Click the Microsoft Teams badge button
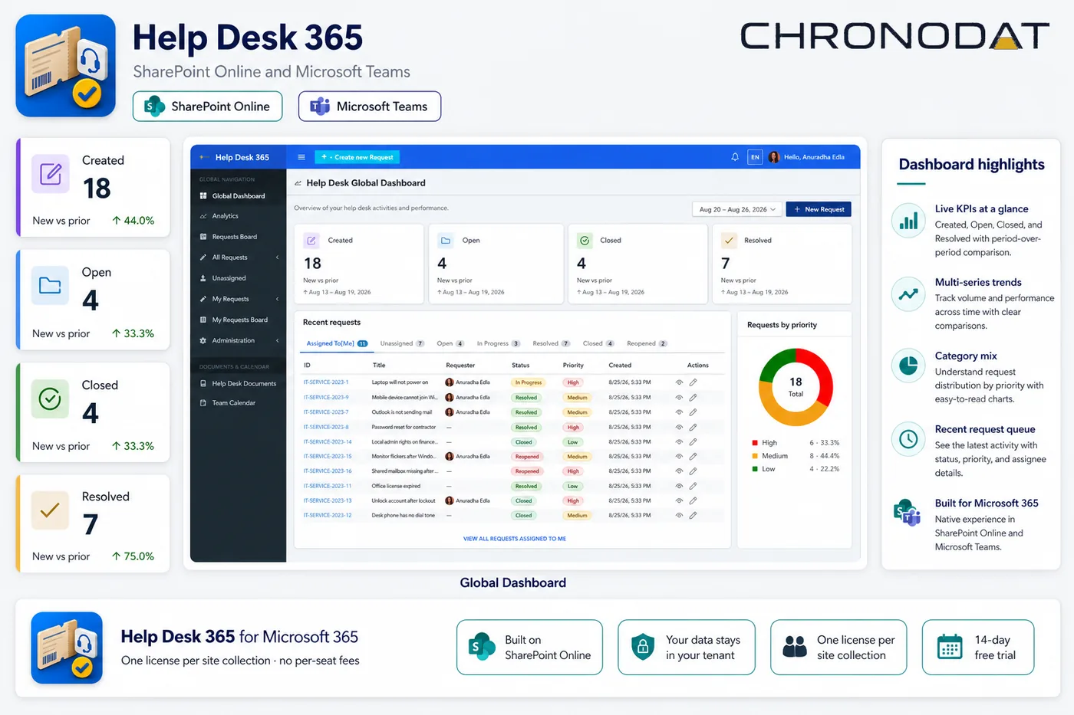 pyautogui.click(x=370, y=107)
